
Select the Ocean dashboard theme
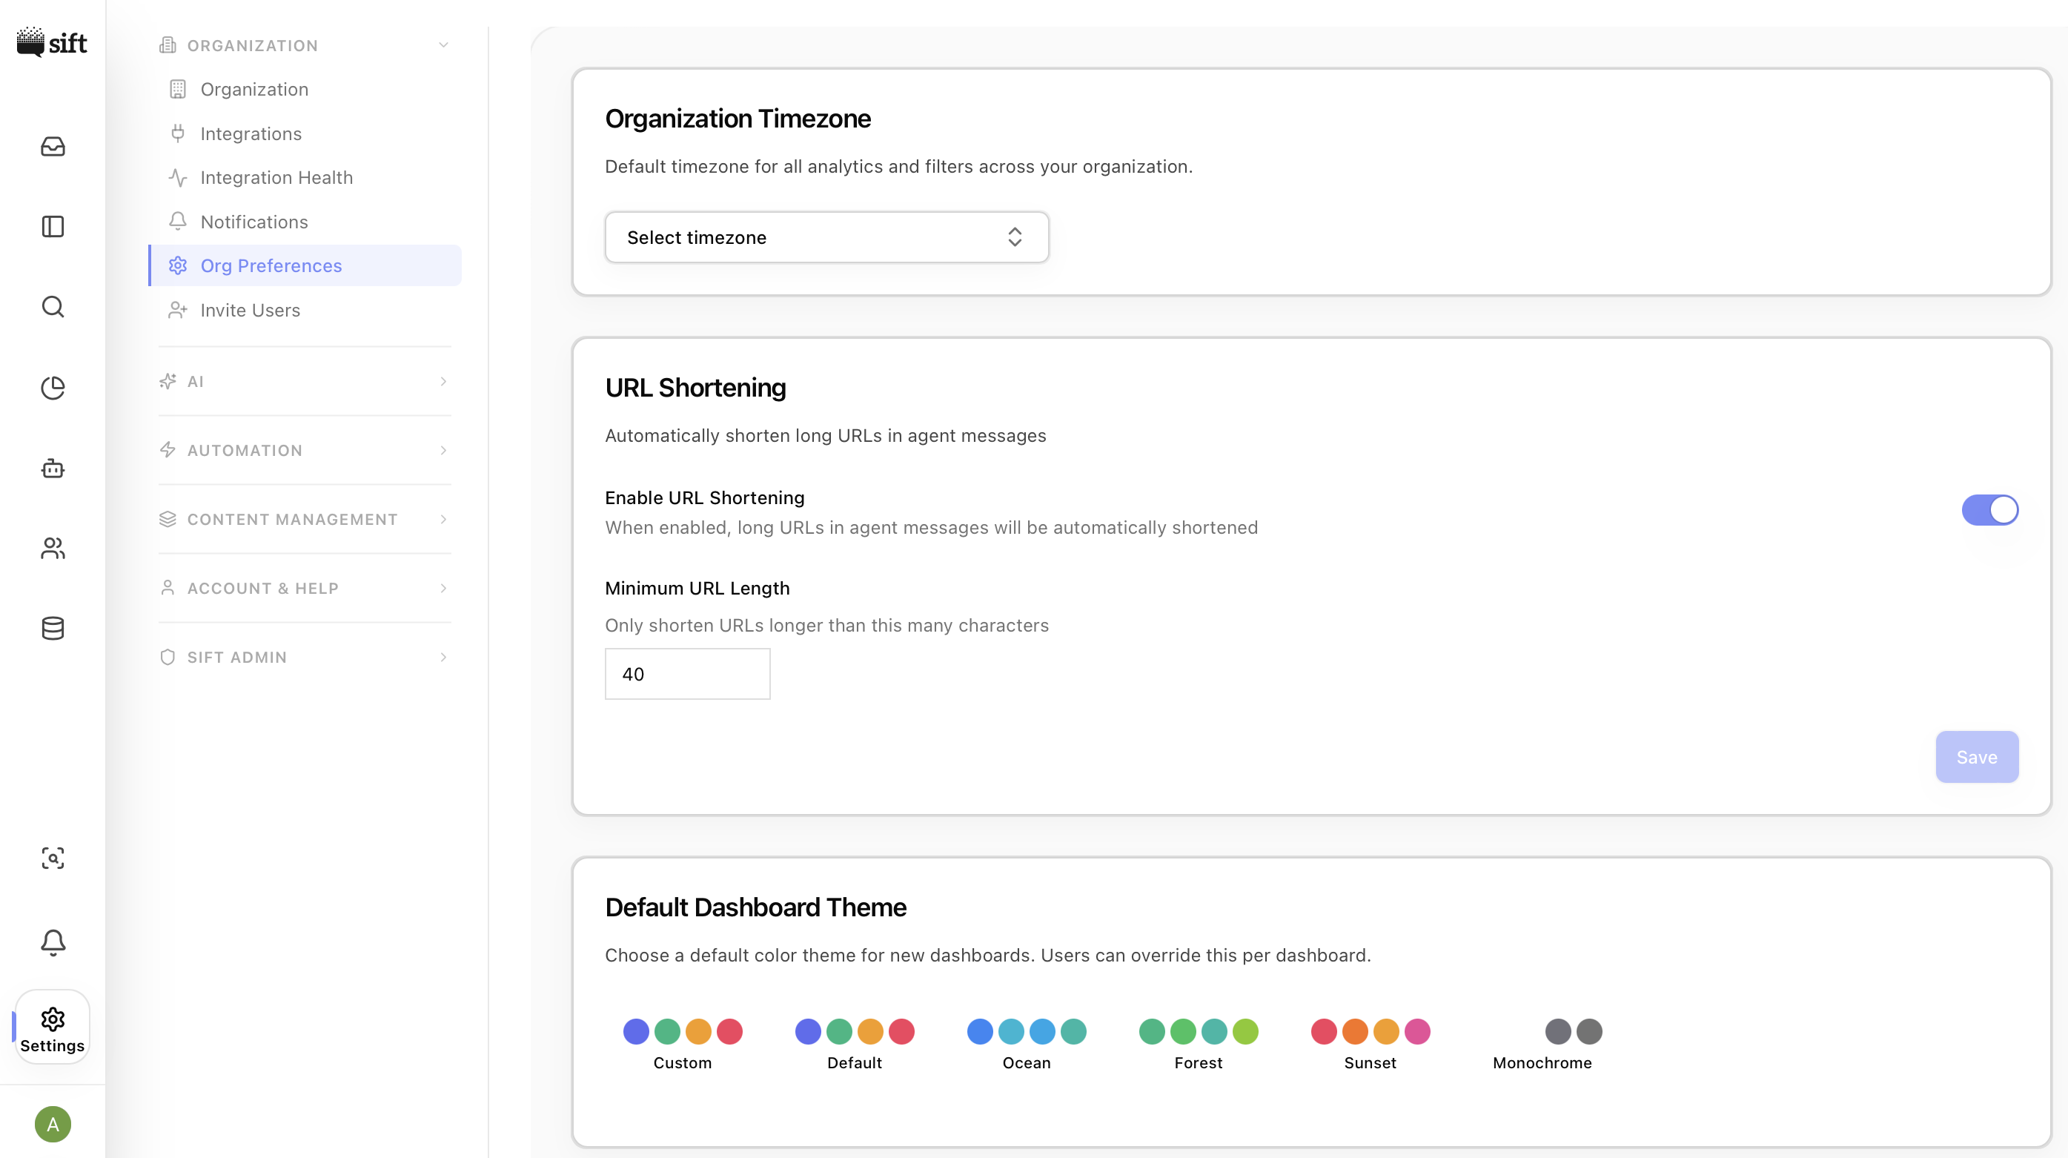[1026, 1043]
